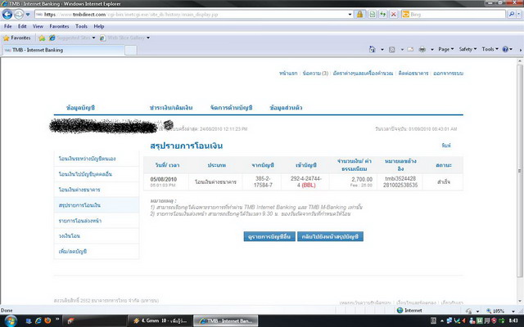Viewport: 524px width, 327px height.
Task: Expand the Safety dropdown menu
Action: coord(469,50)
